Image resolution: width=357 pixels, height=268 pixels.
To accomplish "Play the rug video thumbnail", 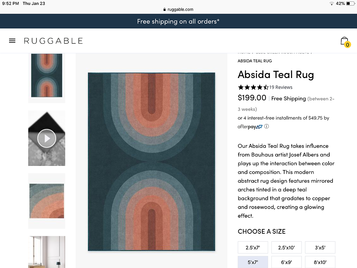I will pyautogui.click(x=47, y=138).
